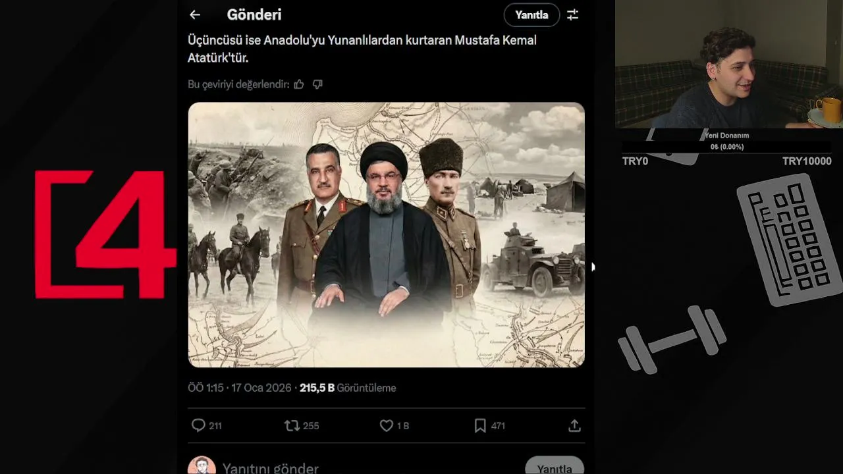Open the reply filter settings icon
The height and width of the screenshot is (474, 843).
tap(572, 14)
